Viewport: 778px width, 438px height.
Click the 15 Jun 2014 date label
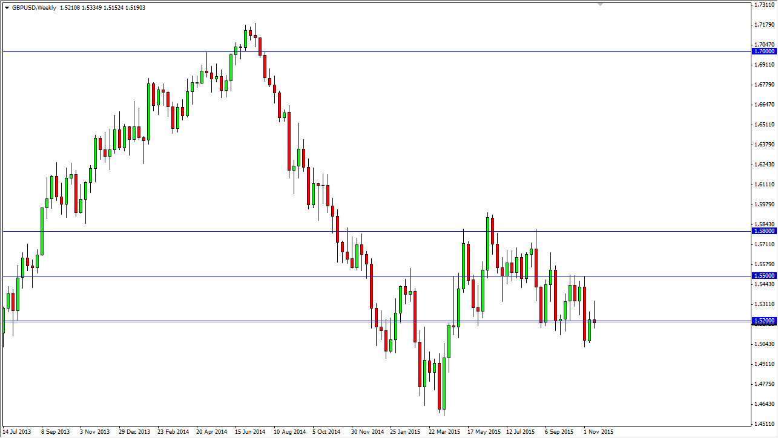[x=251, y=432]
